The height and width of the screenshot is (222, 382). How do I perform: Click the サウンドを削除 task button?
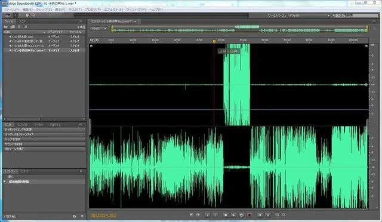(44, 144)
